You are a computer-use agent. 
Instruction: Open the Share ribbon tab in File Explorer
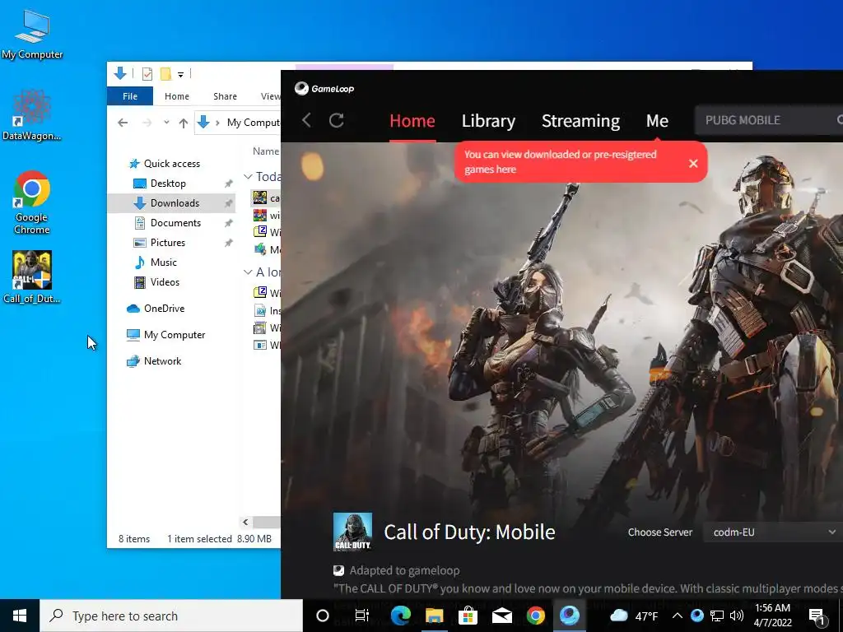tap(225, 96)
